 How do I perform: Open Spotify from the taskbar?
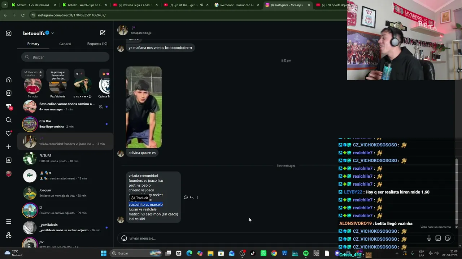(306, 253)
